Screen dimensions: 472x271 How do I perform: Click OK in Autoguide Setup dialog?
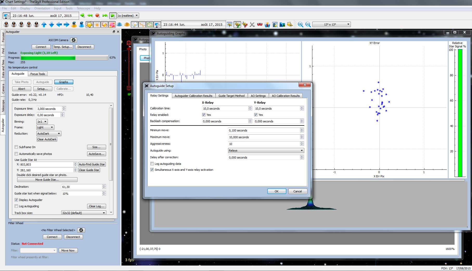point(276,191)
